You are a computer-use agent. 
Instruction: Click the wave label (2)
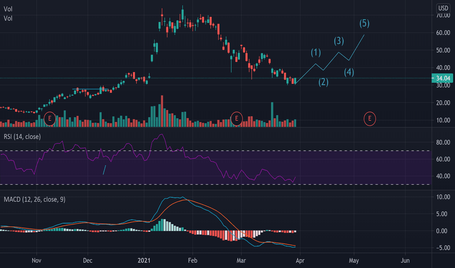pos(323,82)
